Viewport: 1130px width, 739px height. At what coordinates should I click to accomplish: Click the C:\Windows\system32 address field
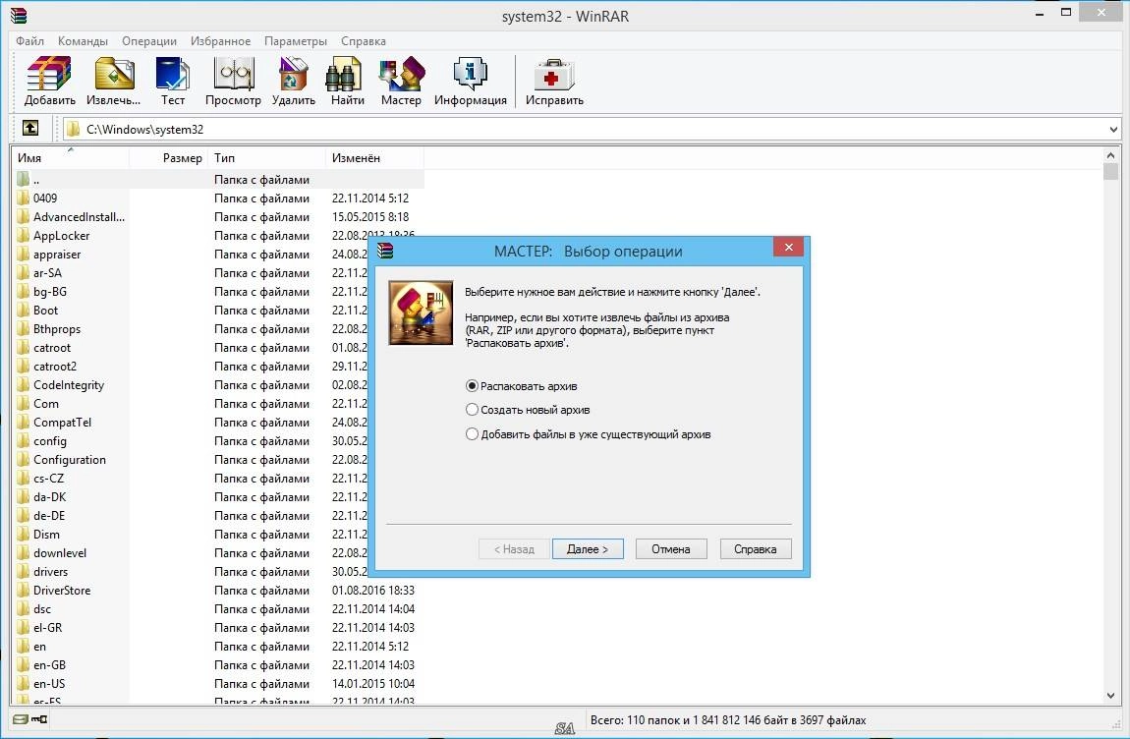point(591,129)
